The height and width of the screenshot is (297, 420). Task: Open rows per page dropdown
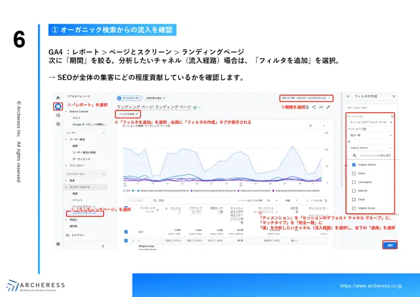(x=272, y=201)
